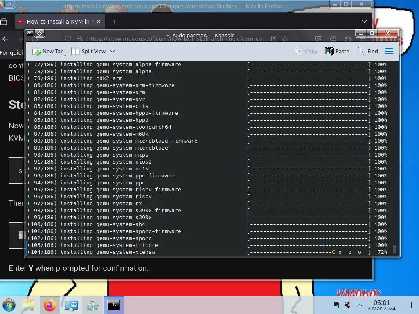This screenshot has height=314, width=419.
Task: Click the text 'qemu-system-avr'
Action: [x=121, y=99]
